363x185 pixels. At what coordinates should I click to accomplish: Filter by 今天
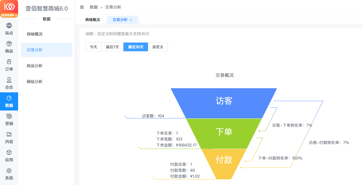[93, 47]
